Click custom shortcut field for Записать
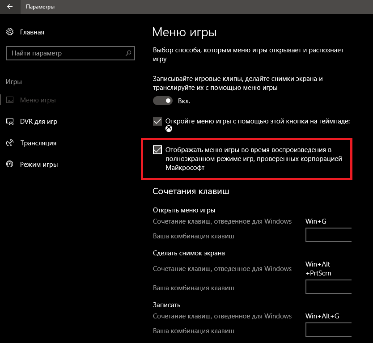Image resolution: width=373 pixels, height=343 pixels. 328,330
